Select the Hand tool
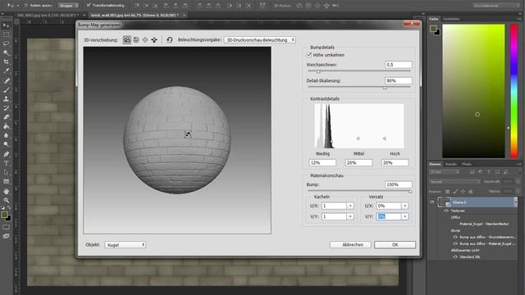The height and width of the screenshot is (295, 525). pyautogui.click(x=6, y=191)
